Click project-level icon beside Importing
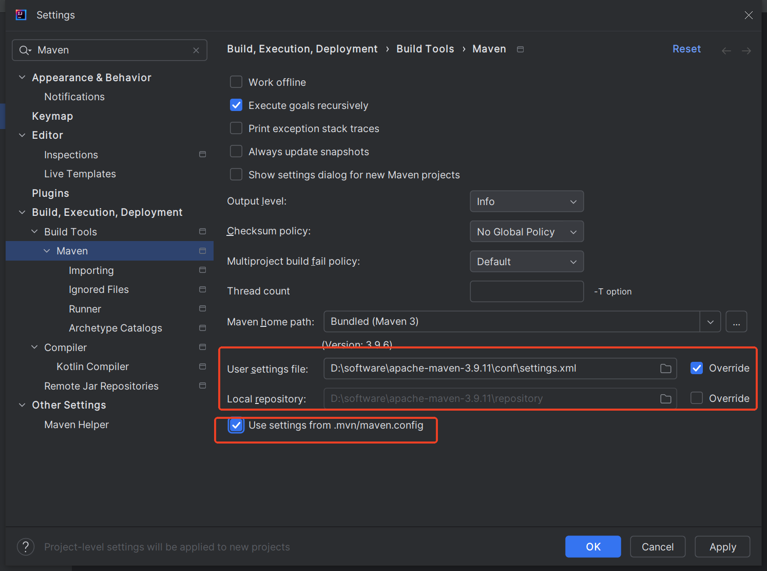 click(202, 270)
